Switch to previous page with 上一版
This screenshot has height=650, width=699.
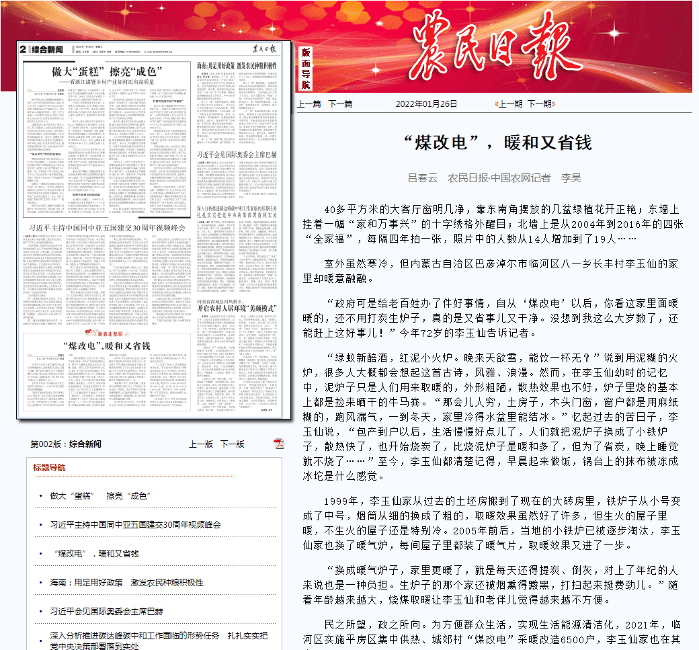click(x=200, y=444)
